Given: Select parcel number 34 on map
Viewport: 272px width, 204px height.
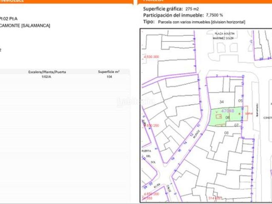Looking at the screenshot, I should tap(221, 102).
